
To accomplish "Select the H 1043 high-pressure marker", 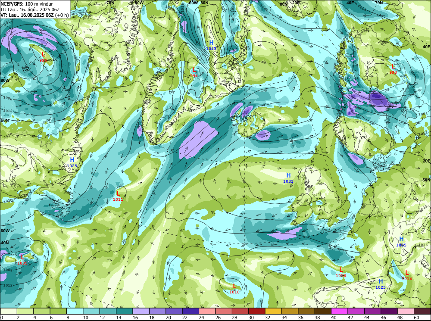I will [211, 45].
